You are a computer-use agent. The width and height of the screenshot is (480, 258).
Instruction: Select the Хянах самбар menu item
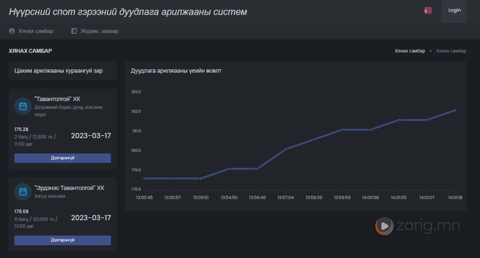pyautogui.click(x=31, y=31)
